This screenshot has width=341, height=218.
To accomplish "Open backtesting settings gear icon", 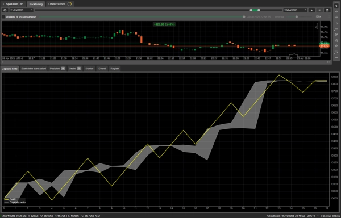I will tap(5, 10).
